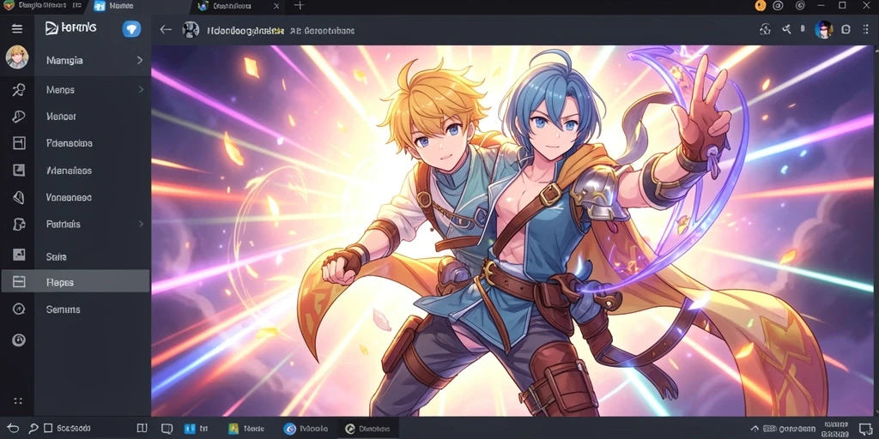This screenshot has height=439, width=879.
Task: Close the third browser tab
Action: pyautogui.click(x=276, y=6)
